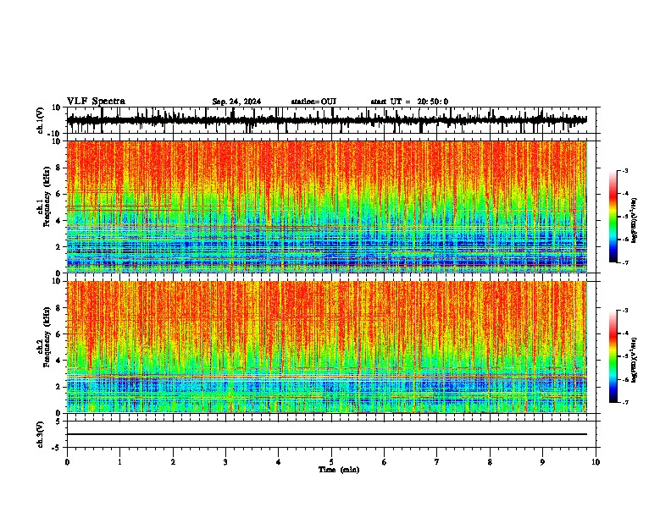
Task: Click the ch.2 color scale bar
Action: [x=613, y=356]
